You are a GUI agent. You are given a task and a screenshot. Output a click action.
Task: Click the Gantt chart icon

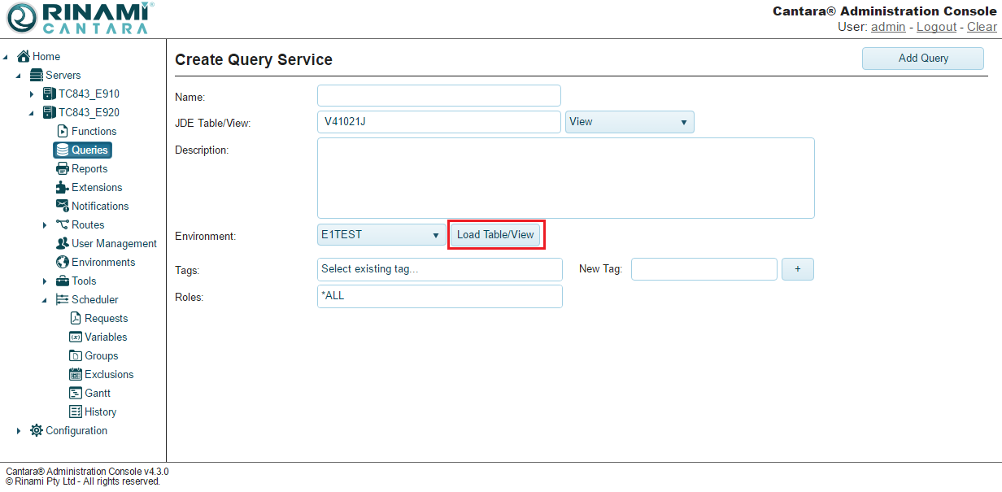pyautogui.click(x=76, y=393)
